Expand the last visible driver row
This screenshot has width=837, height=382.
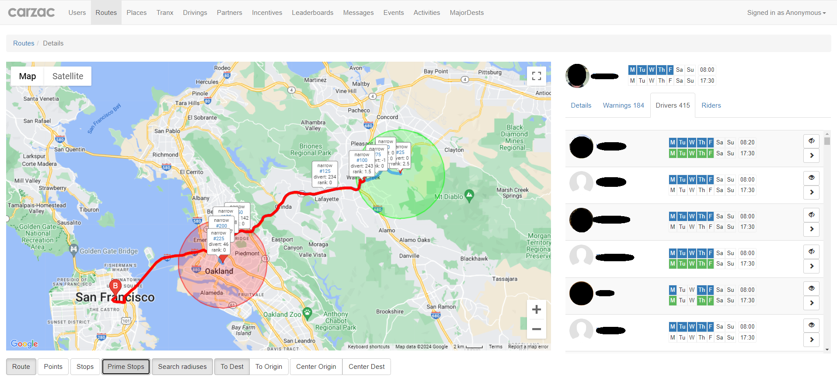(x=811, y=340)
